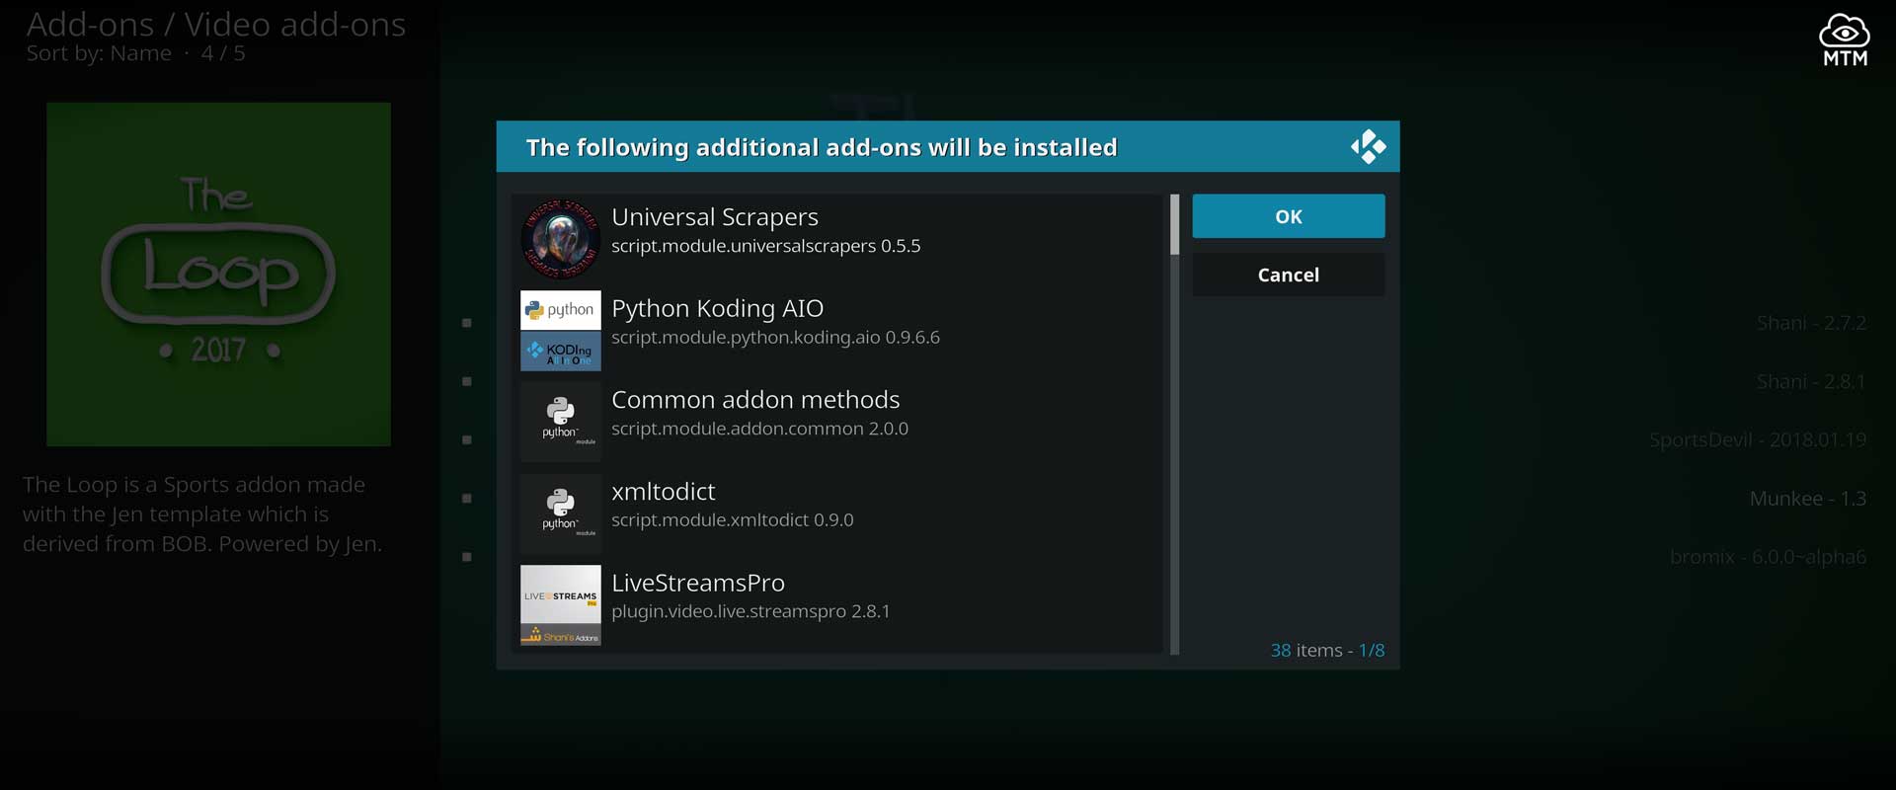Click The Loop addon description text

[x=202, y=514]
